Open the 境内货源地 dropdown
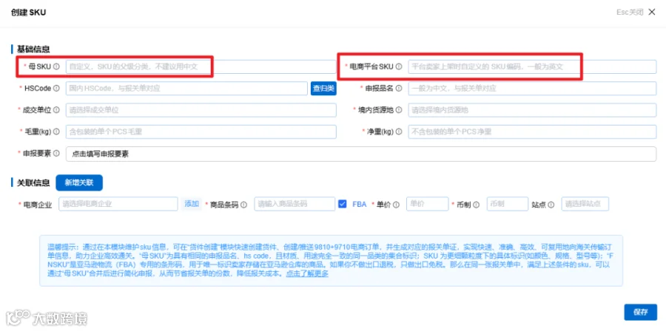The height and width of the screenshot is (331, 666). pos(532,110)
